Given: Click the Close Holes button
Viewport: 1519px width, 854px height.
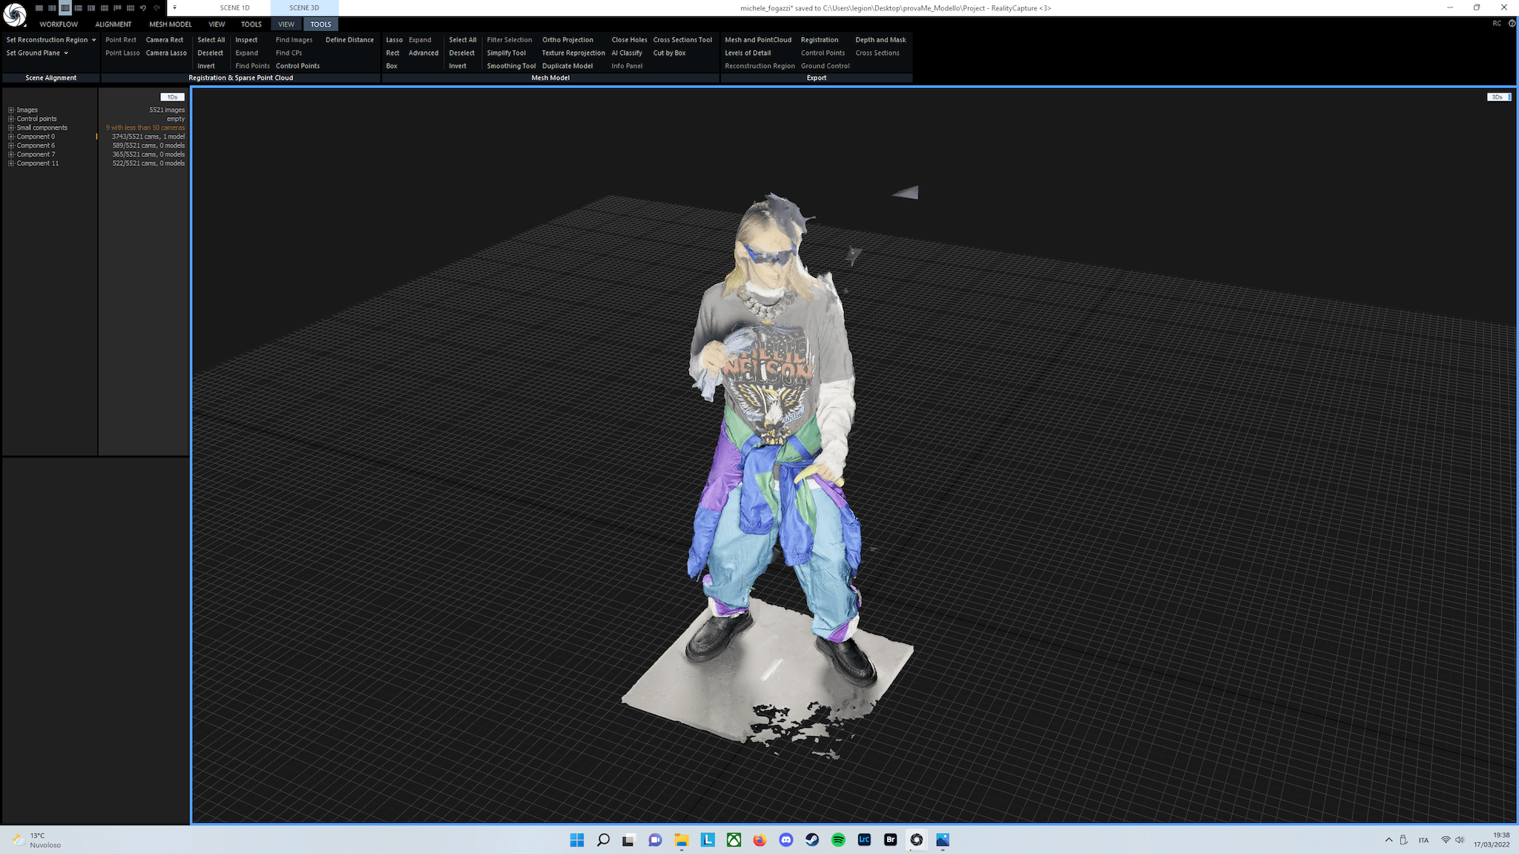Looking at the screenshot, I should [629, 40].
